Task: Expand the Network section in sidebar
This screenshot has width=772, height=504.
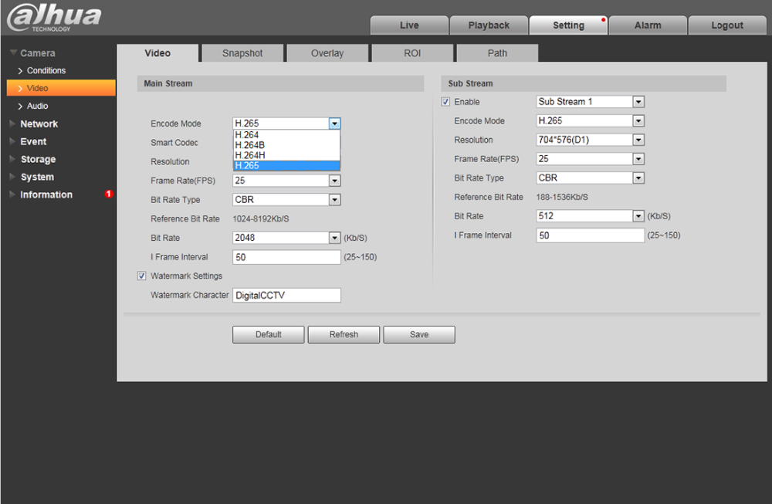Action: click(x=39, y=124)
